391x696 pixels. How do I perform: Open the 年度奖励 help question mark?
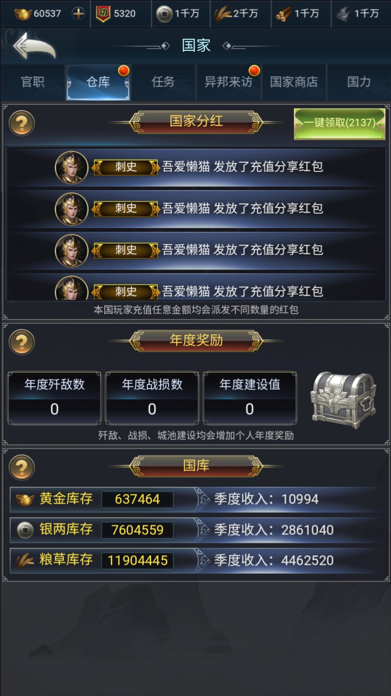click(22, 342)
